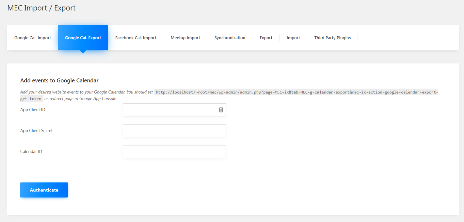Viewport: 464px width, 222px height.
Task: Click the Authenticate button
Action: tap(44, 190)
